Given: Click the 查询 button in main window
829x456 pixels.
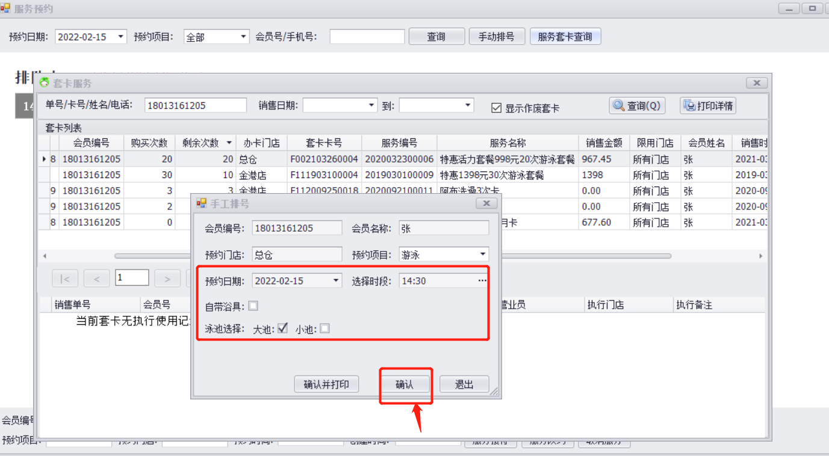Looking at the screenshot, I should click(x=436, y=37).
